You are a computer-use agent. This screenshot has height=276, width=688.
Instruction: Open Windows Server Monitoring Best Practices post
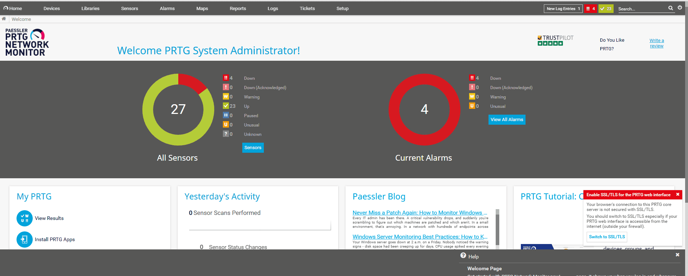coord(420,237)
